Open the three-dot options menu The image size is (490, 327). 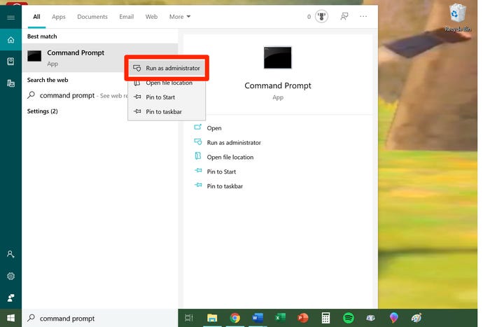(363, 17)
